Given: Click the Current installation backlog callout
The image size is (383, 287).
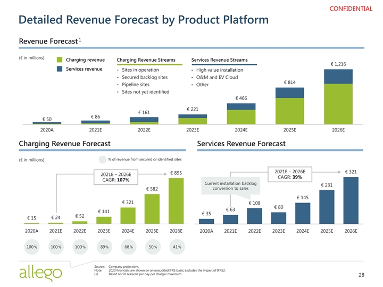Looking at the screenshot, I should tap(230, 187).
